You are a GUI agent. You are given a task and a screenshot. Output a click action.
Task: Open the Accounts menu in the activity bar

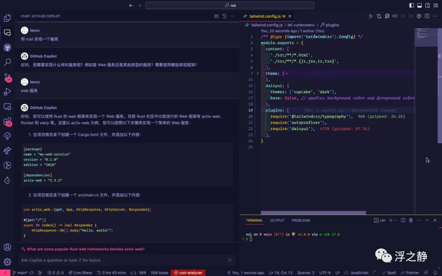point(7,247)
